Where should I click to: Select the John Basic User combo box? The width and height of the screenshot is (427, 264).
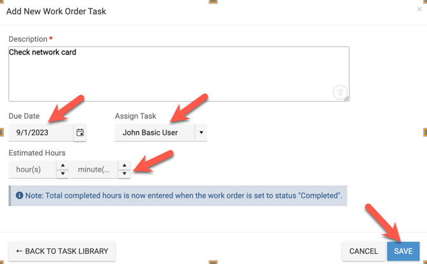tap(153, 133)
